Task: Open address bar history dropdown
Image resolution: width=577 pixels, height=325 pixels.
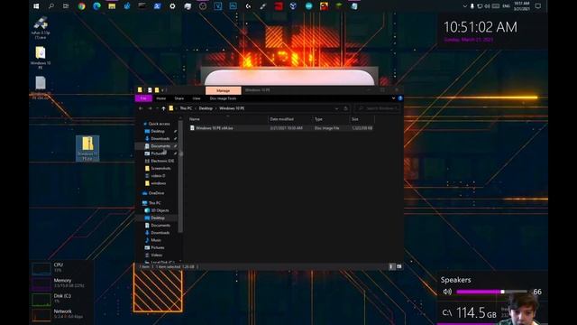Action: click(x=336, y=108)
